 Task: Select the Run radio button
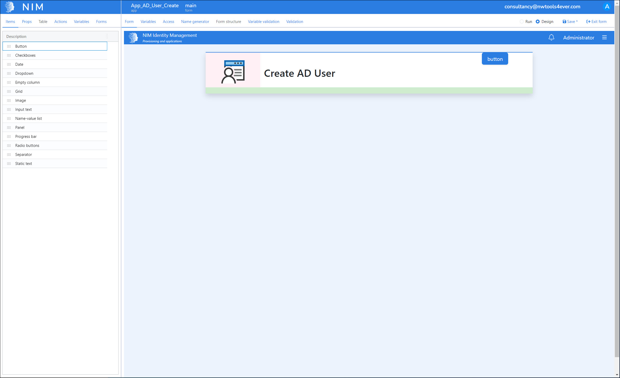click(522, 22)
